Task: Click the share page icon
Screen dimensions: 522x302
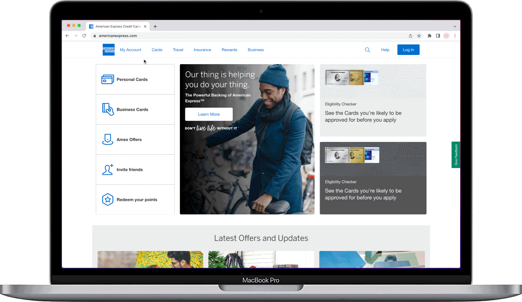Action: [x=411, y=36]
